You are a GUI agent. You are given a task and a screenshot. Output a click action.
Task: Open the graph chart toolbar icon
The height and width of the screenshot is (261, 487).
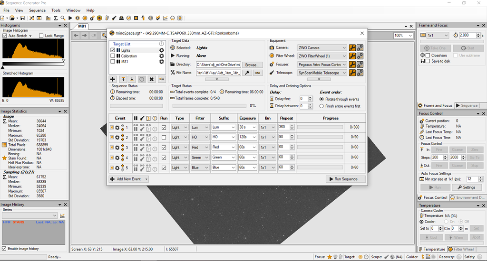[x=165, y=19]
